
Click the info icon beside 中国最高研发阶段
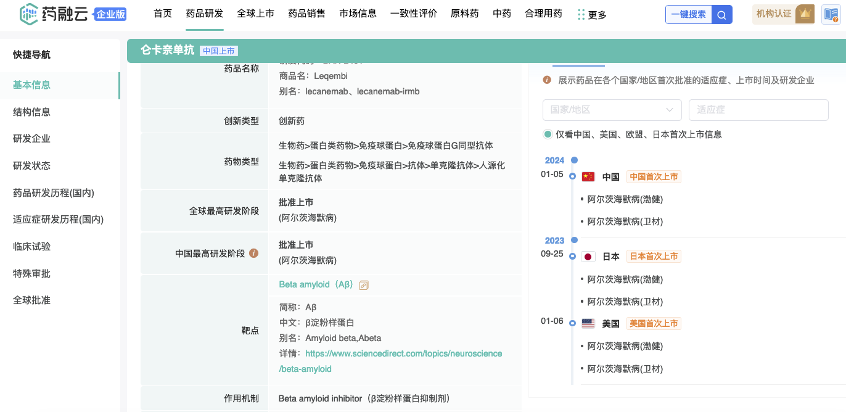[253, 253]
